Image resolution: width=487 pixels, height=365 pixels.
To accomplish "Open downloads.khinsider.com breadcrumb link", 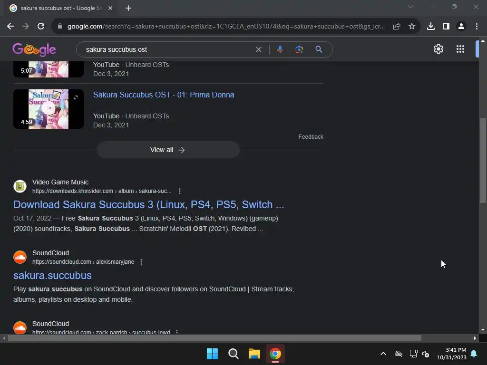I will 102,191.
